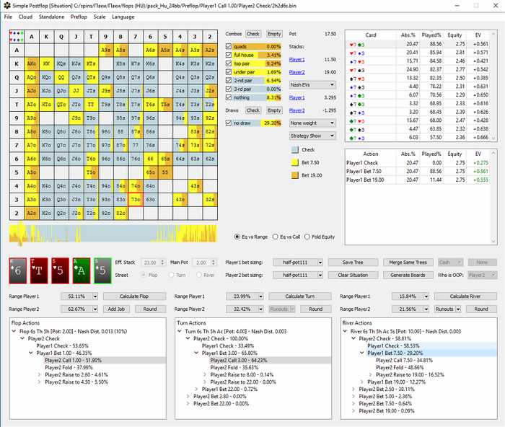Screen dimensions: 505x427
Task: Click the app icon in title bar
Action: 6,6
